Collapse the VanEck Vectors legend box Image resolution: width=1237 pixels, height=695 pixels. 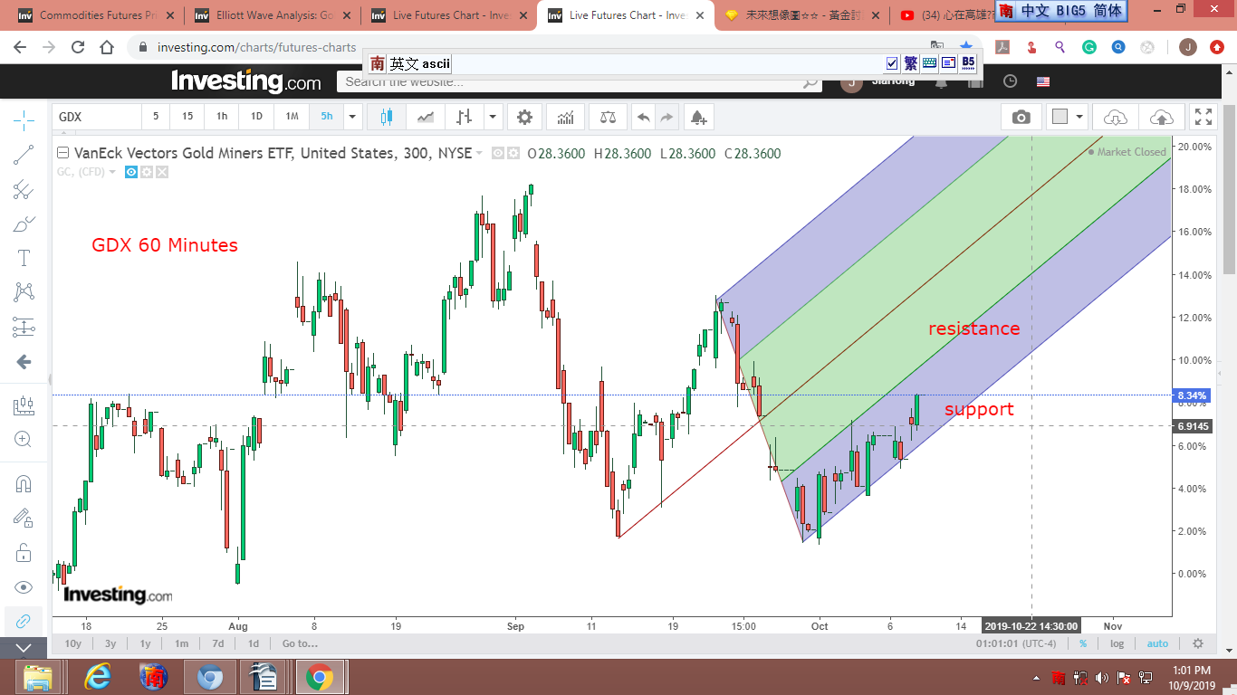(x=62, y=153)
